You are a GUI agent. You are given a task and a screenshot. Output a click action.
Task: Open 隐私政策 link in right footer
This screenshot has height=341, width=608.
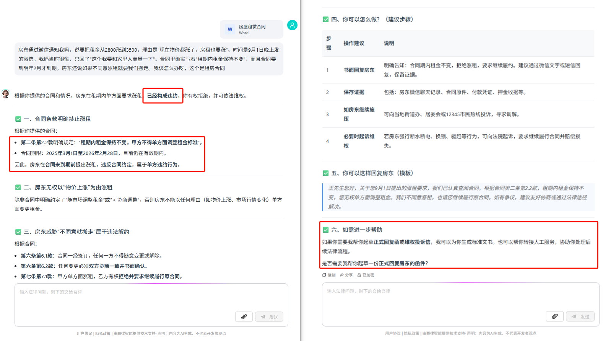411,334
